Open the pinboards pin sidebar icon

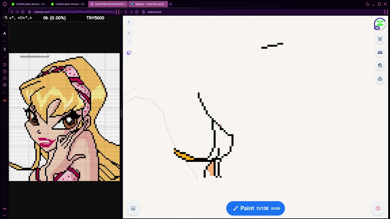tap(5, 65)
